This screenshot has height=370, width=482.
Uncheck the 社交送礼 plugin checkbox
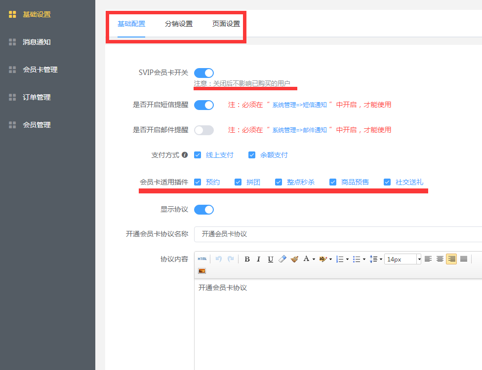coord(387,182)
